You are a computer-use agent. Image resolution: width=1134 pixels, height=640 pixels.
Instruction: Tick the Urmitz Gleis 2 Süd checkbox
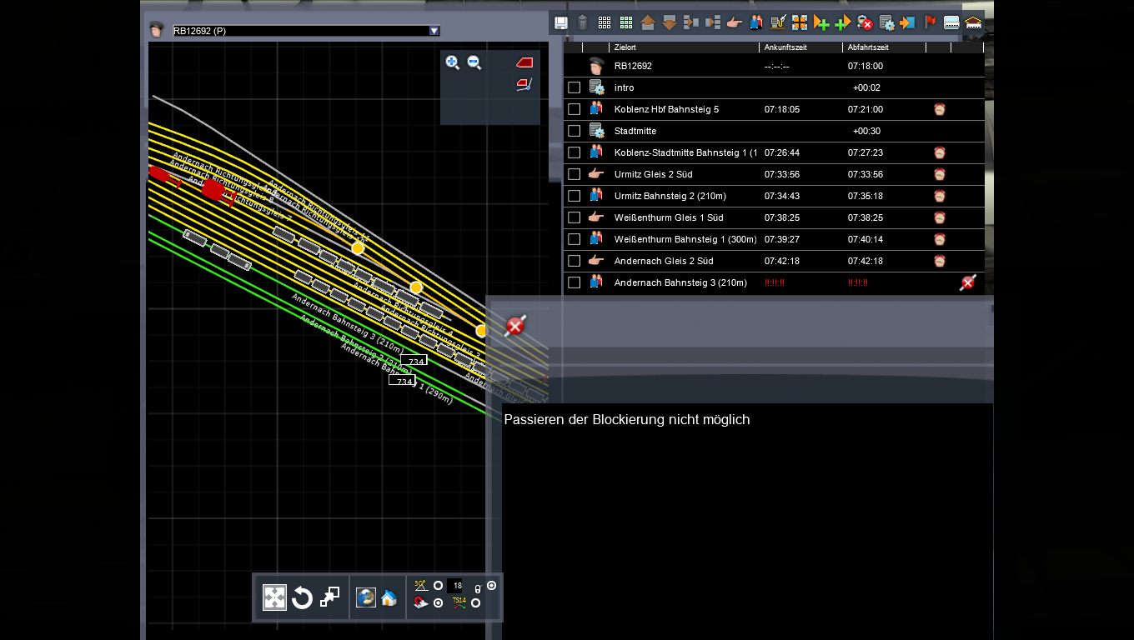574,174
